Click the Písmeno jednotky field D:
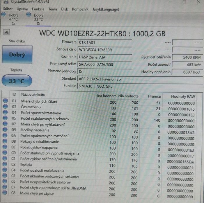Screen dimensions: 204x203 [x=105, y=71]
